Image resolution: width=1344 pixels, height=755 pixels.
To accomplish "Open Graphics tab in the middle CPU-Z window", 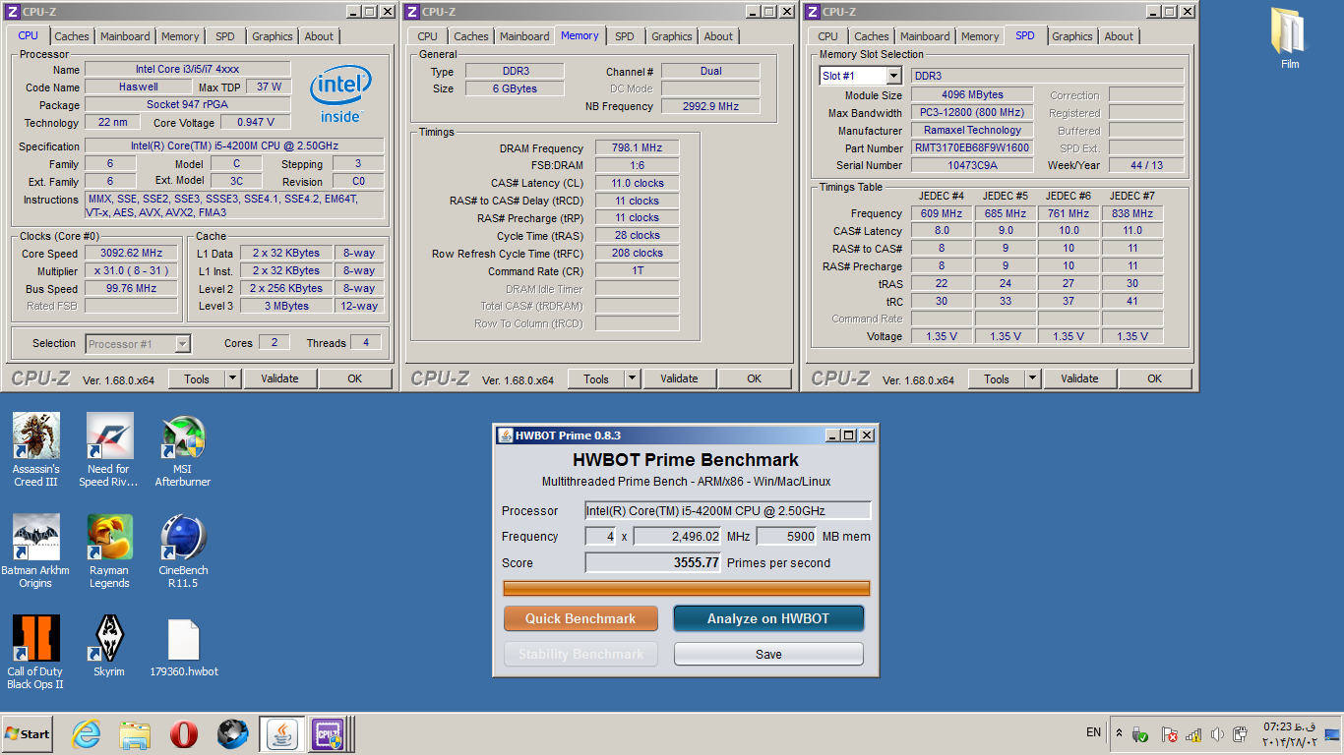I will point(672,36).
